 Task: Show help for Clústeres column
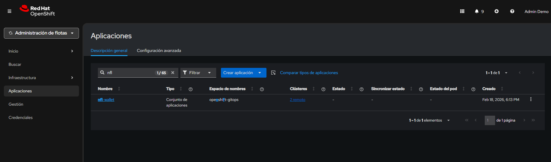(x=323, y=89)
